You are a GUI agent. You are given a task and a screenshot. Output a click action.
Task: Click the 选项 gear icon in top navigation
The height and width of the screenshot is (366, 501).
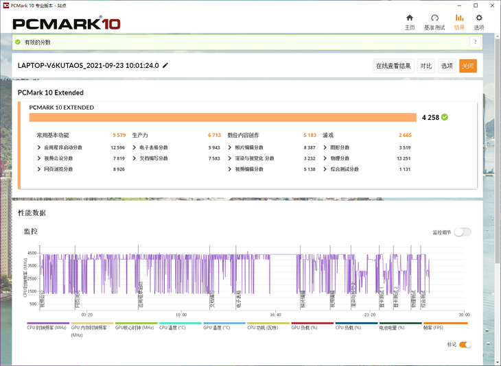click(479, 19)
